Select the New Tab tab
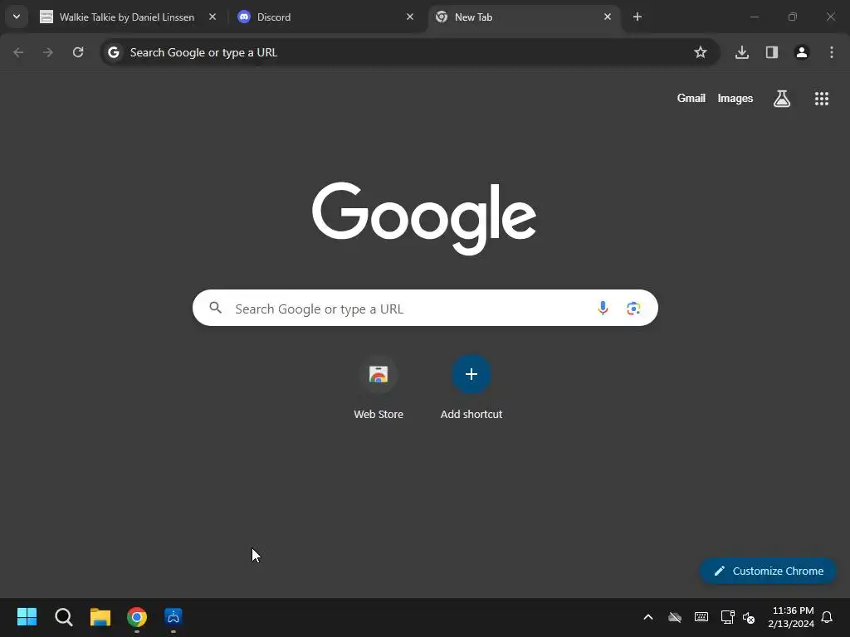This screenshot has width=850, height=637. [x=523, y=17]
